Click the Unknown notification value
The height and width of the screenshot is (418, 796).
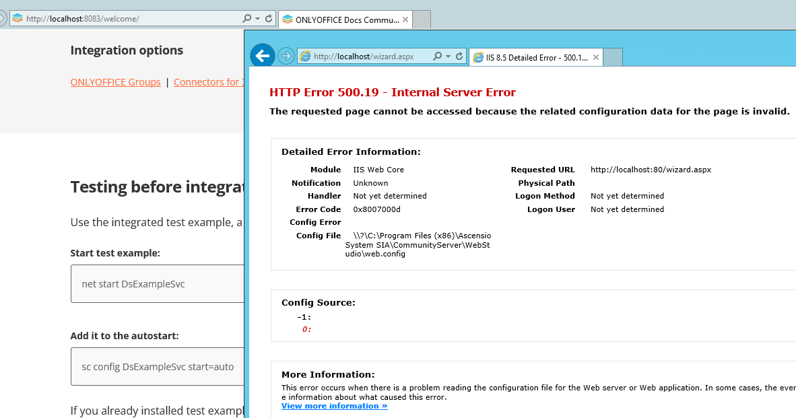[x=370, y=183]
